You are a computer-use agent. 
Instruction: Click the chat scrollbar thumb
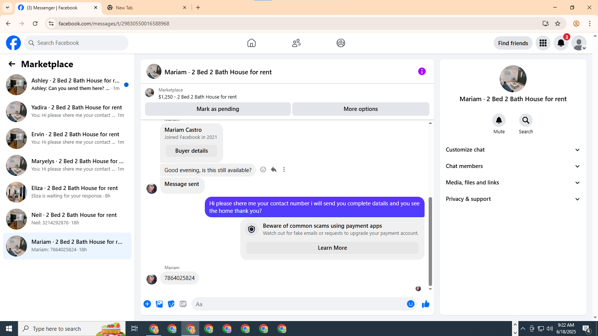click(x=430, y=241)
